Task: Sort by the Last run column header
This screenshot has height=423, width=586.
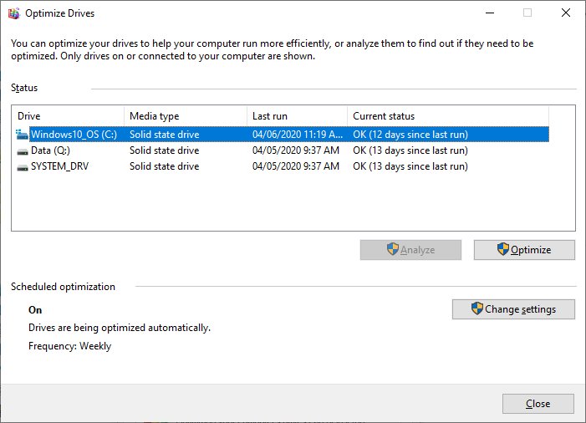Action: tap(296, 116)
